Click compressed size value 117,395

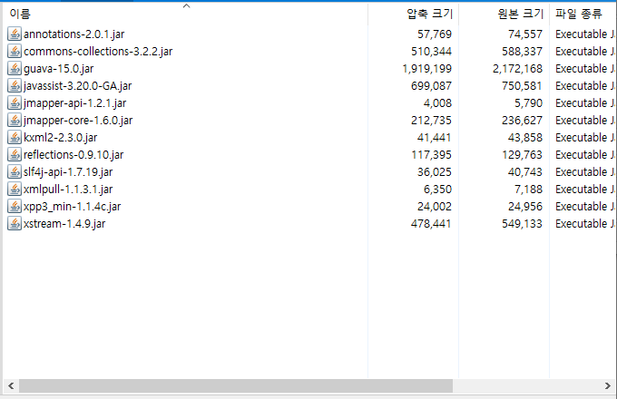pos(431,155)
